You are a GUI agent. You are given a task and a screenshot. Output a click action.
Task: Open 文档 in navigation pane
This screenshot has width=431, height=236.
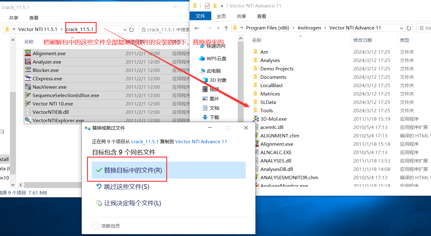(x=211, y=108)
